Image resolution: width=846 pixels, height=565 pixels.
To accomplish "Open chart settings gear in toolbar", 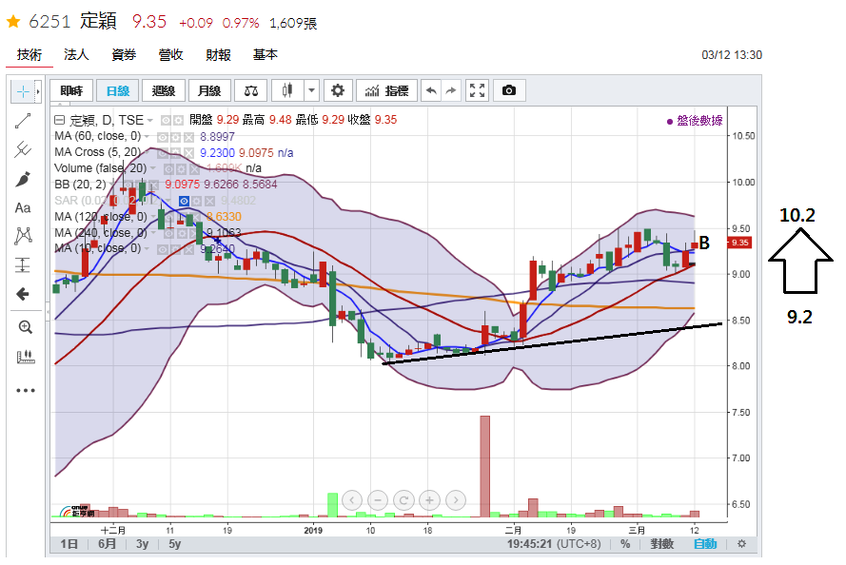I will [x=338, y=90].
